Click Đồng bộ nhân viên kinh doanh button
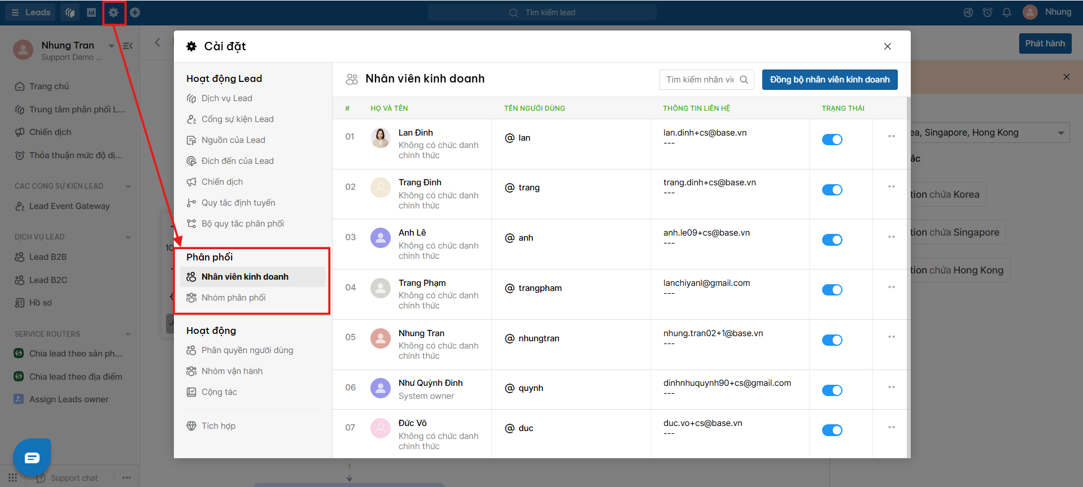Screen dimensions: 1083x487 829,80
